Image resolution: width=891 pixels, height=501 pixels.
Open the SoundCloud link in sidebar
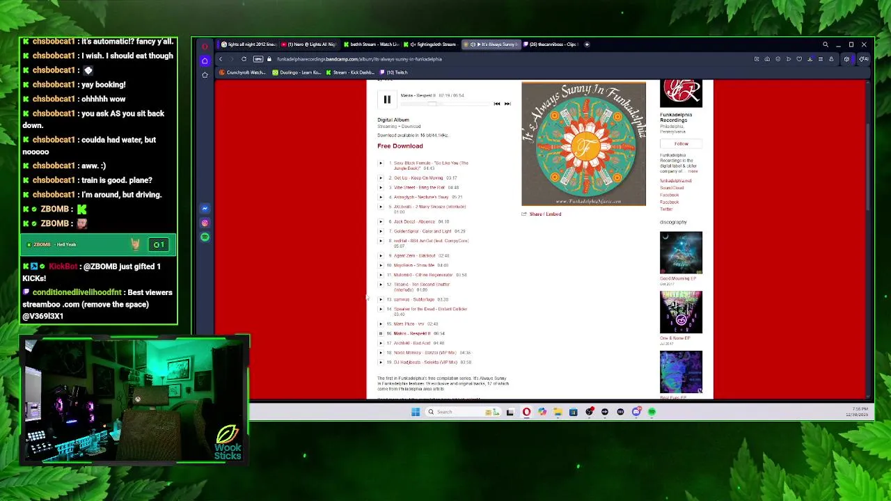pos(672,188)
